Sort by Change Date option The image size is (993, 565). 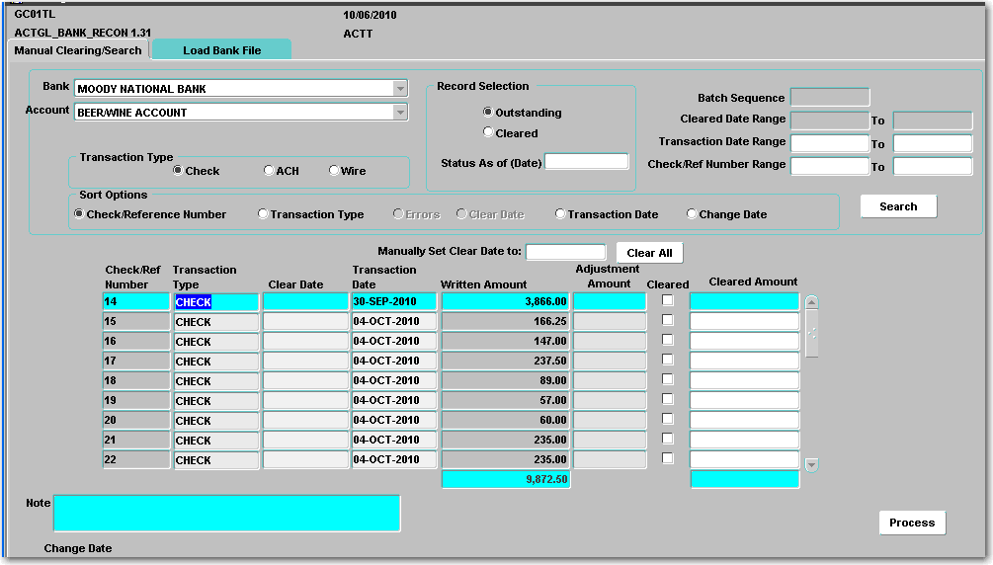(x=692, y=214)
